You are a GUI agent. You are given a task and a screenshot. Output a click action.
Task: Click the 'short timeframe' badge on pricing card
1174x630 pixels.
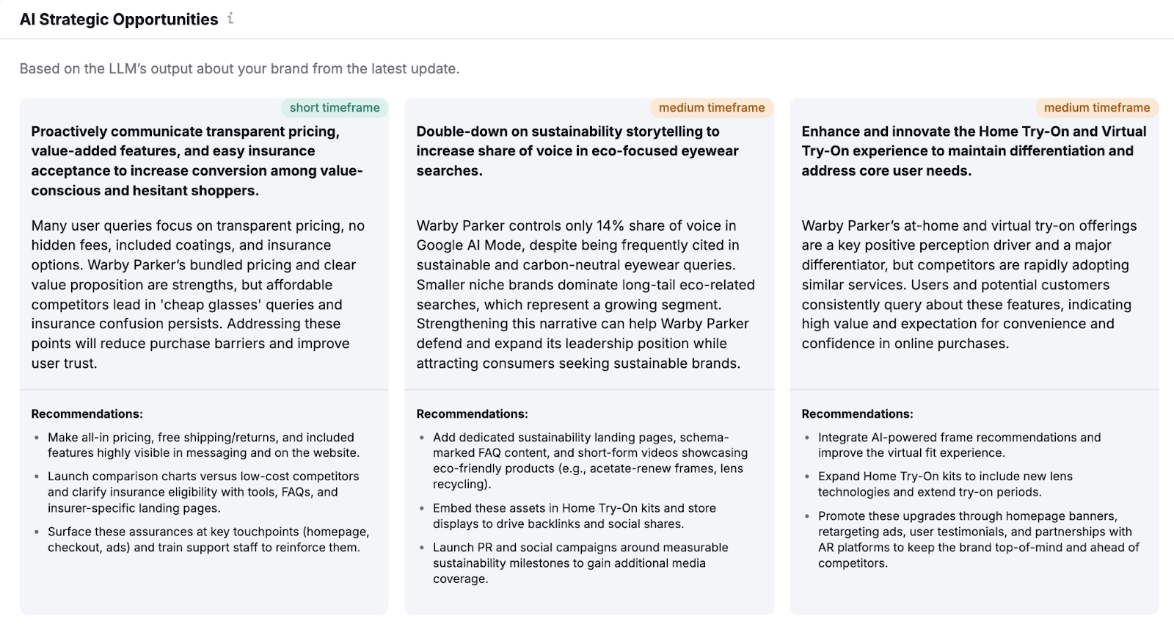(335, 107)
